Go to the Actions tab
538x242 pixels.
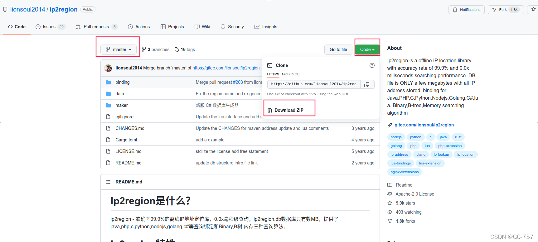tap(139, 27)
